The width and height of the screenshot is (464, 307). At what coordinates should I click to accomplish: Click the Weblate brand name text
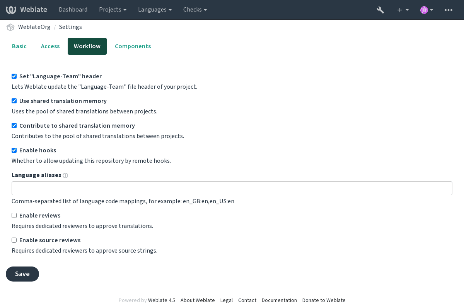pos(34,10)
